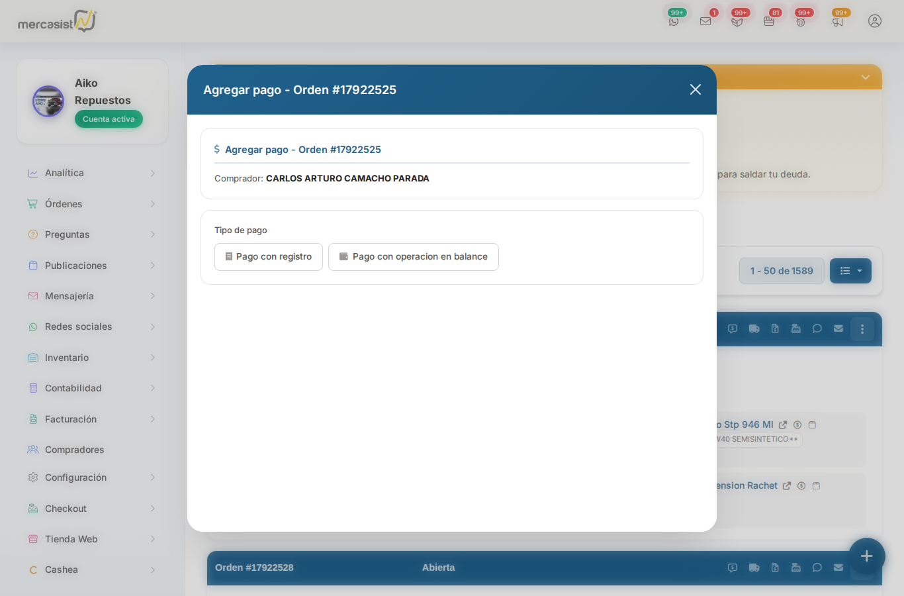Open the megaphone announcements icon

click(x=838, y=21)
